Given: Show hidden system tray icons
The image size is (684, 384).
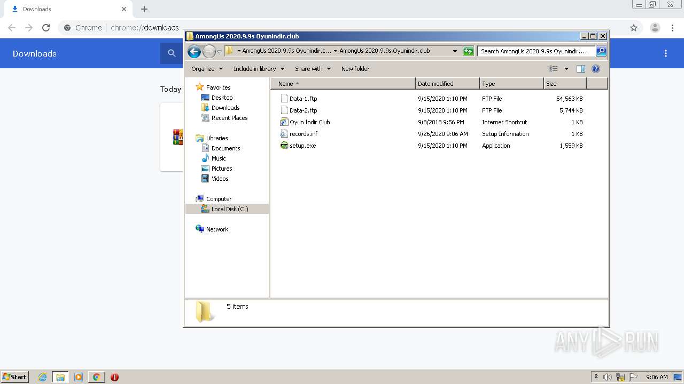Looking at the screenshot, I should 596,377.
